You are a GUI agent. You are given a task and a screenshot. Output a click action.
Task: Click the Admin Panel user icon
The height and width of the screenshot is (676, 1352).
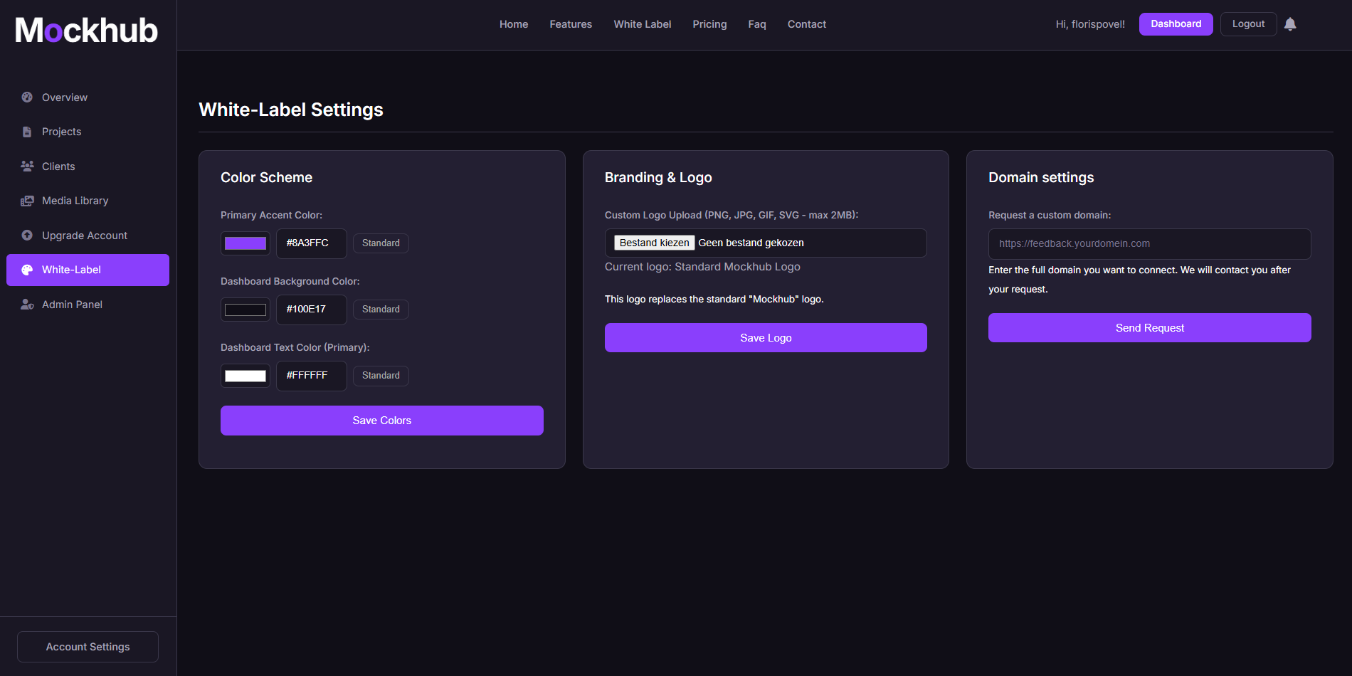(27, 305)
